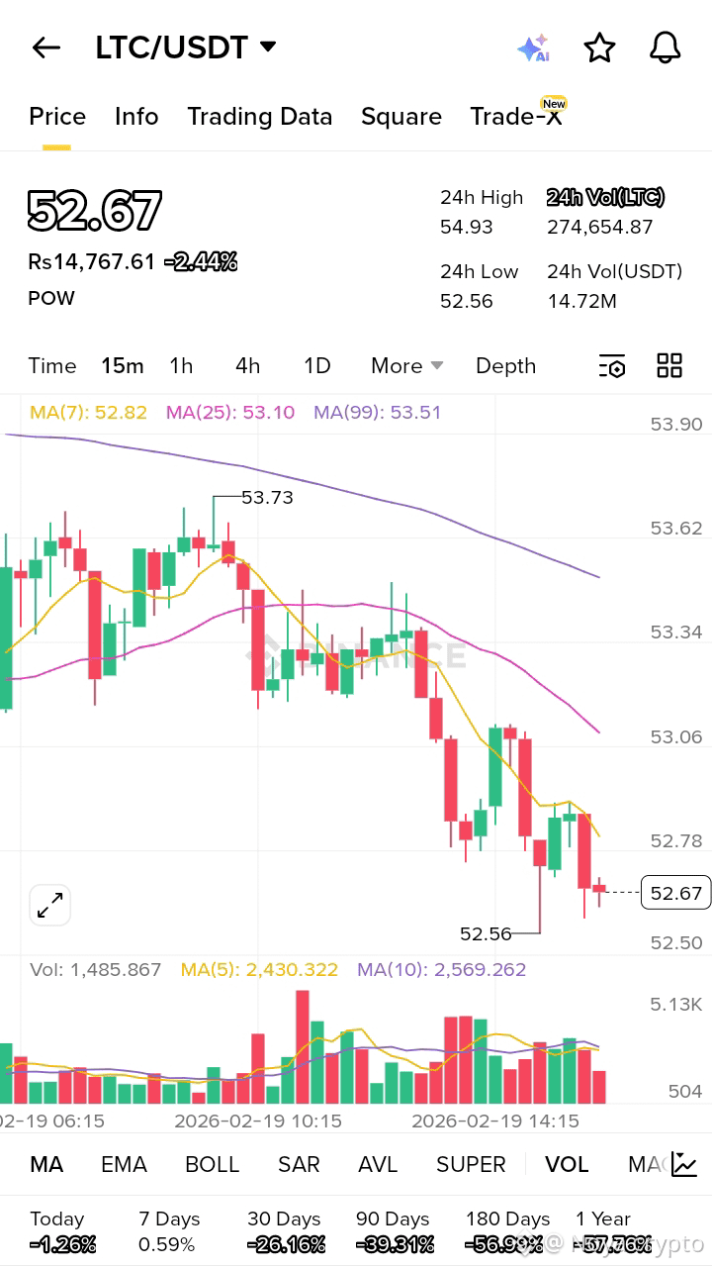Click the POW tag label

coord(51,298)
